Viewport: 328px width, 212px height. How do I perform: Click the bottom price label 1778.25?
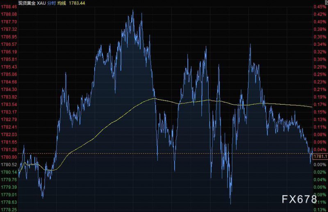[x=9, y=210]
